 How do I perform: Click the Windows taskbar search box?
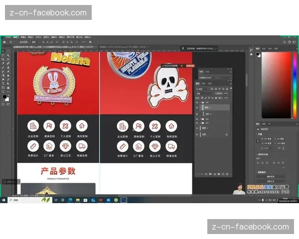tap(30, 200)
